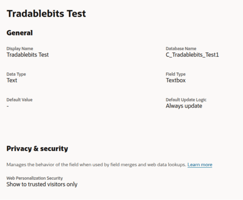Screen dimensions: 243x200
Task: Click the Field Type label
Action: click(176, 74)
